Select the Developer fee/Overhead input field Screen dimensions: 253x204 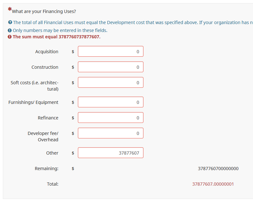(x=111, y=133)
